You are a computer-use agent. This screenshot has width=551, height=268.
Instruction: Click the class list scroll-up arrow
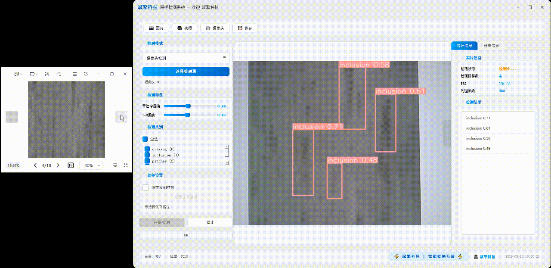227,147
